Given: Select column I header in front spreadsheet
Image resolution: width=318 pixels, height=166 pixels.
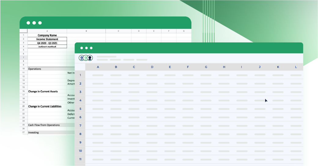Looking at the screenshot, I should pos(241,67).
